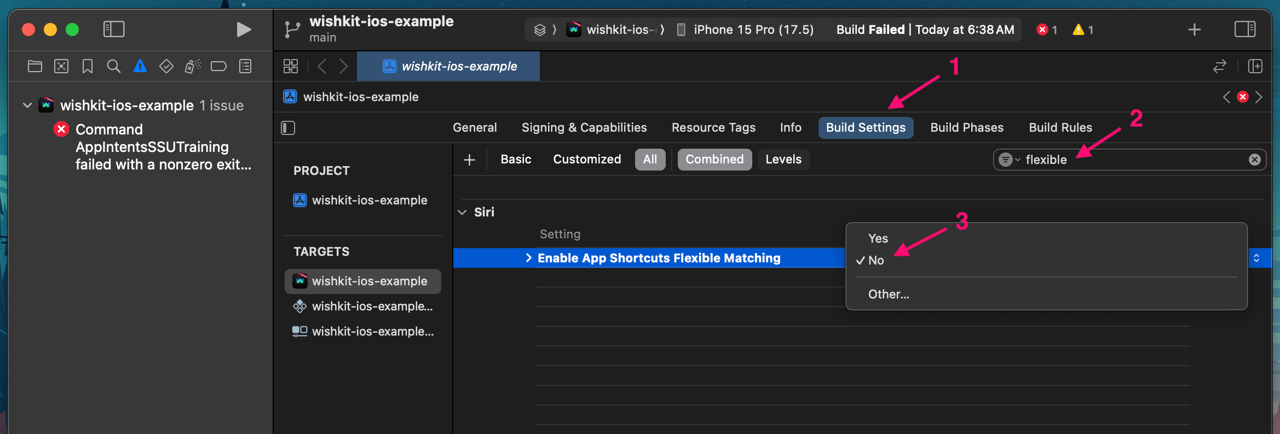The image size is (1280, 434).
Task: Go back in editor history
Action: (322, 66)
